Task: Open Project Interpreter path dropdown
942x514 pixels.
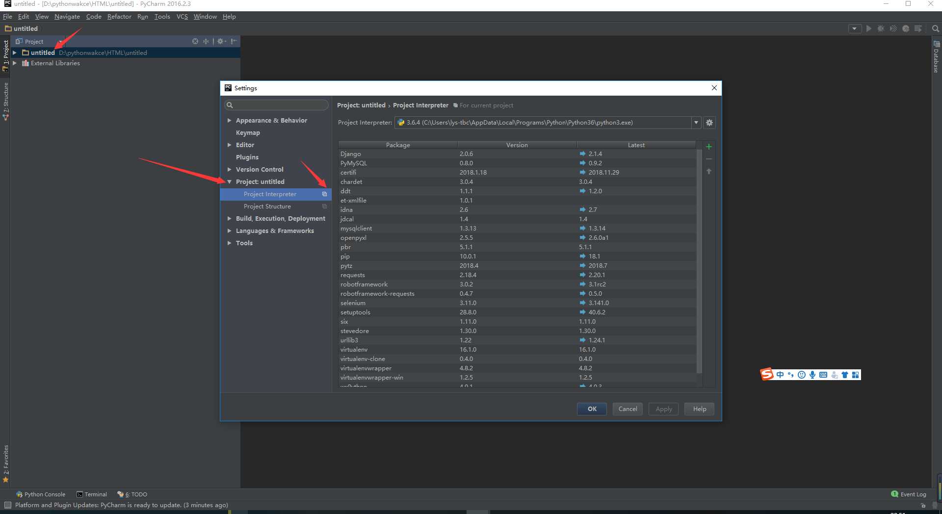Action: coord(696,123)
